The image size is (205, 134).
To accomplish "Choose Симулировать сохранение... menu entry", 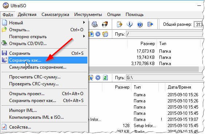I will pos(44,67).
